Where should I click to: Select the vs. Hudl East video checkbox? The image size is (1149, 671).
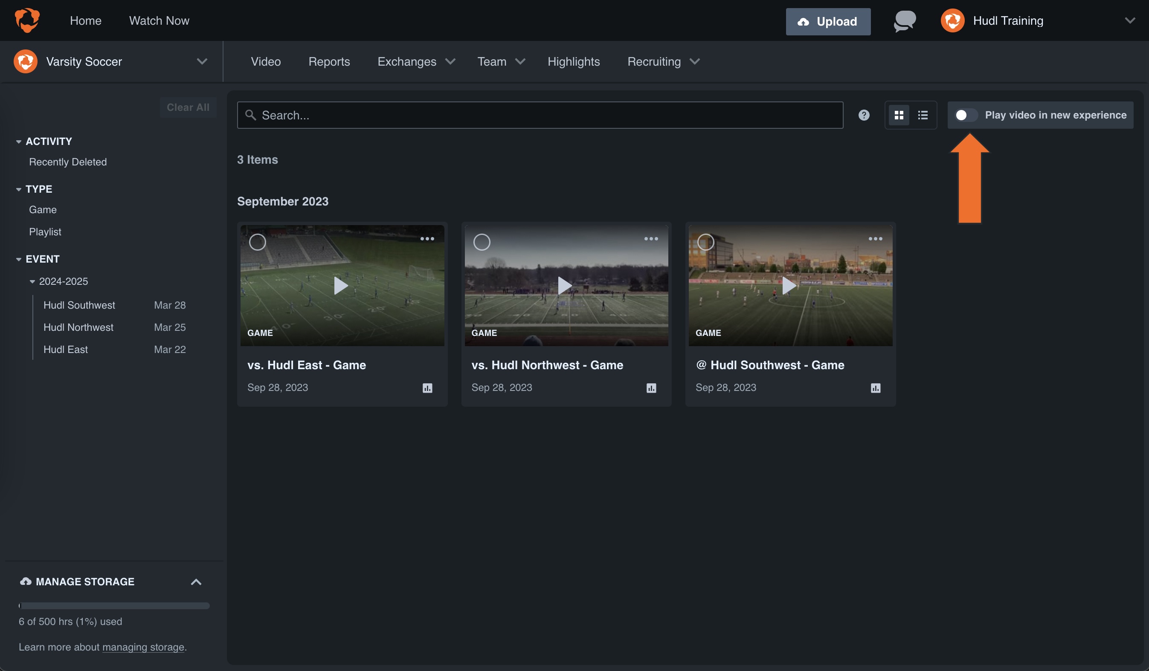coord(257,242)
